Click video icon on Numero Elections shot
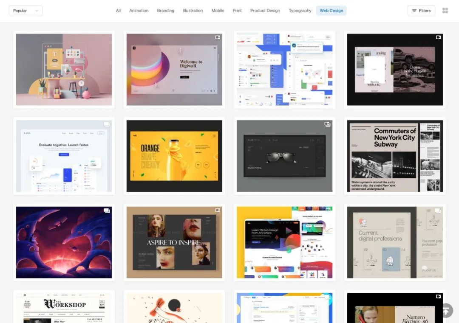 pyautogui.click(x=438, y=296)
